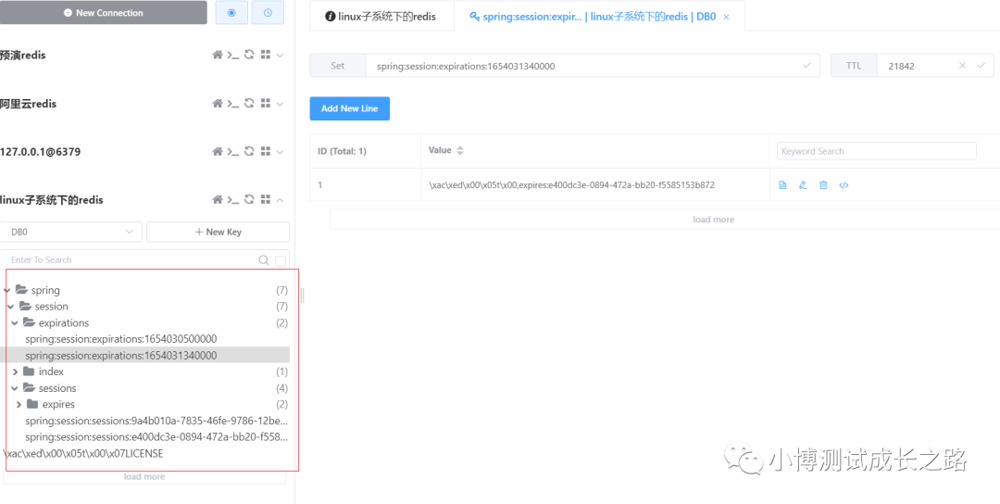The height and width of the screenshot is (504, 1000).
Task: Open console for 127.0.0.1@6379 connection
Action: (x=233, y=152)
